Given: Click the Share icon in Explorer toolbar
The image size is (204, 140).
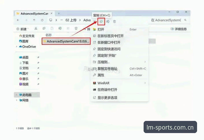Looking at the screenshot, I should tap(68, 28).
